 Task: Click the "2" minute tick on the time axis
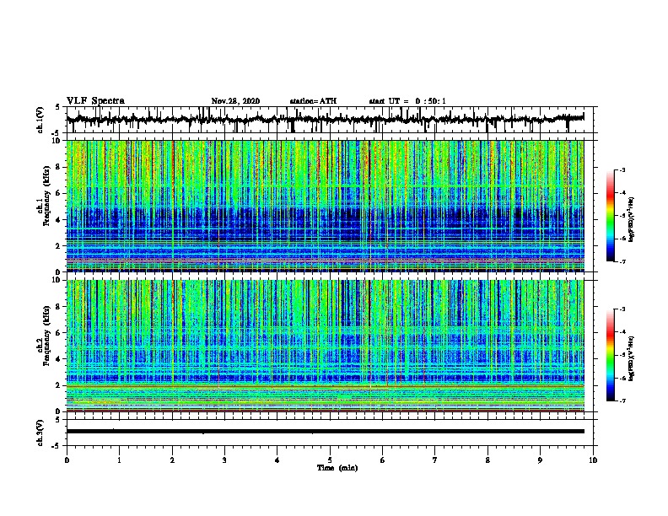(172, 460)
